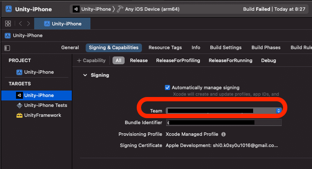Screen dimensions: 312x169
Task: Open the Team dropdown
Action: pos(224,111)
